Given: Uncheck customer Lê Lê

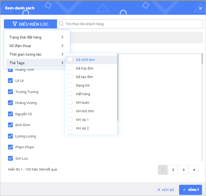Looking at the screenshot, I should tap(10, 80).
